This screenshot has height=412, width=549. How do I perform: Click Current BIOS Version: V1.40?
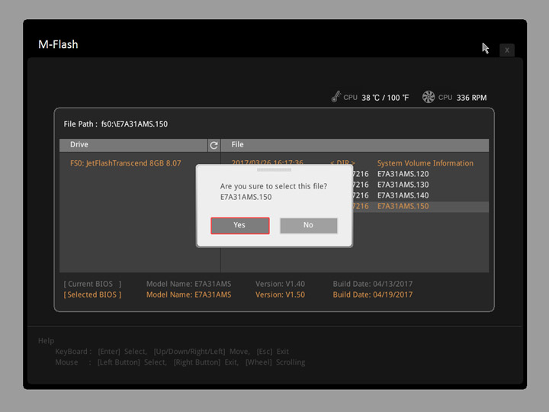280,284
